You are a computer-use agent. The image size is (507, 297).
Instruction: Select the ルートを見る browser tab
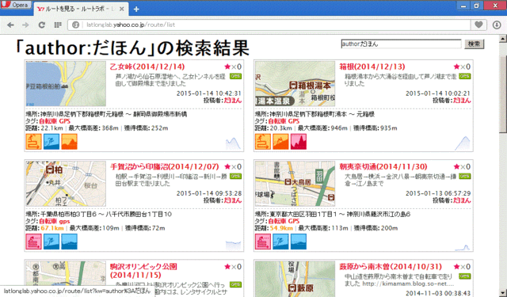pyautogui.click(x=81, y=9)
